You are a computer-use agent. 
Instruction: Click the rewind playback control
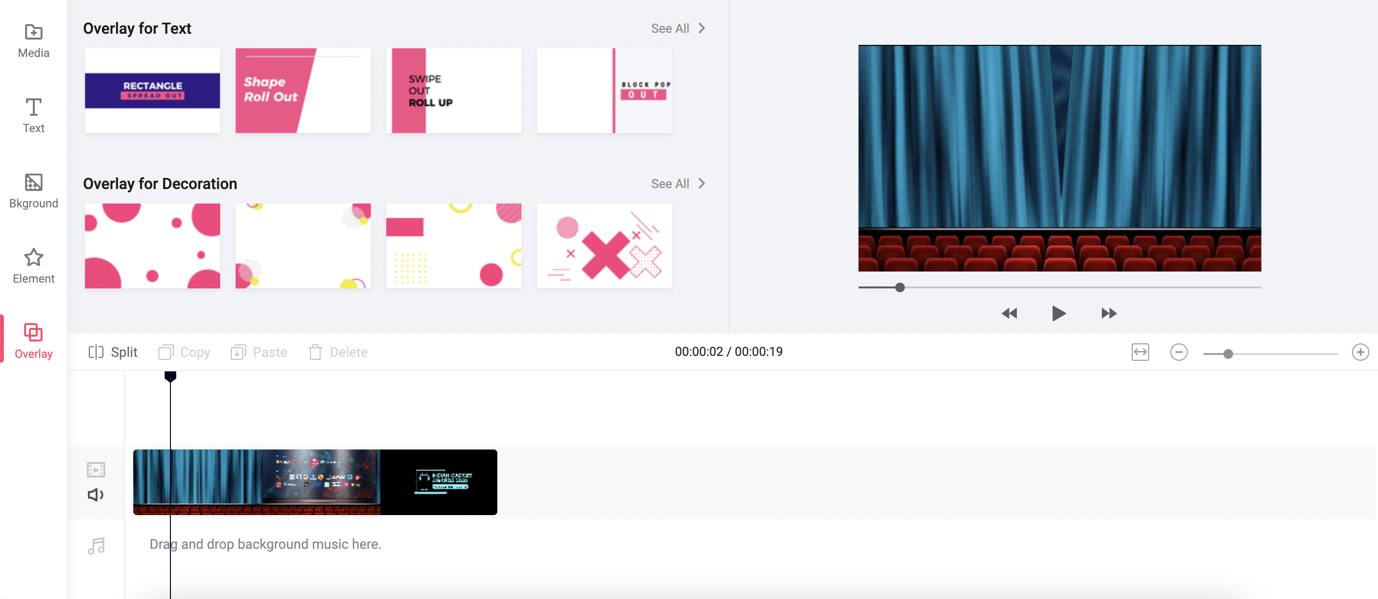click(1010, 313)
